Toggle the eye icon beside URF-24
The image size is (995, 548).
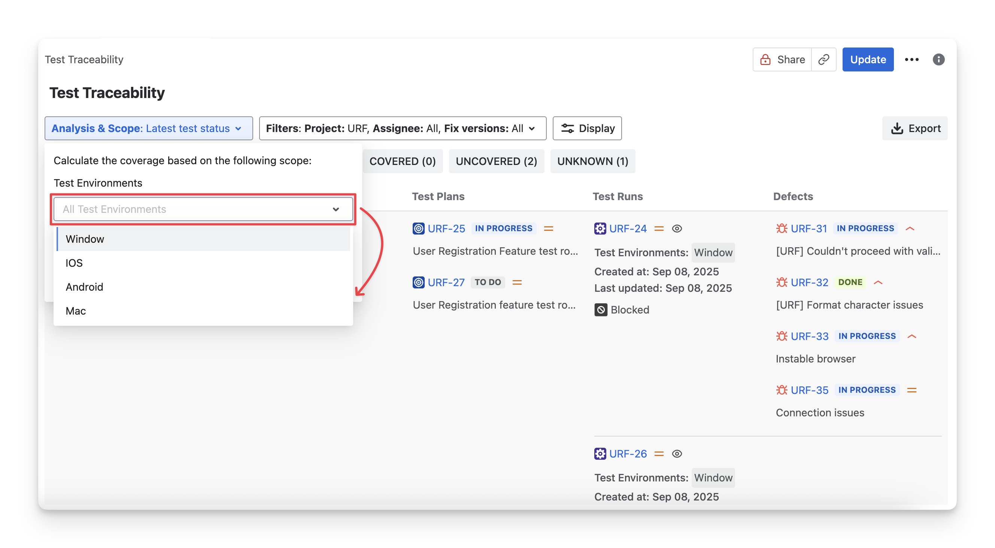point(677,229)
